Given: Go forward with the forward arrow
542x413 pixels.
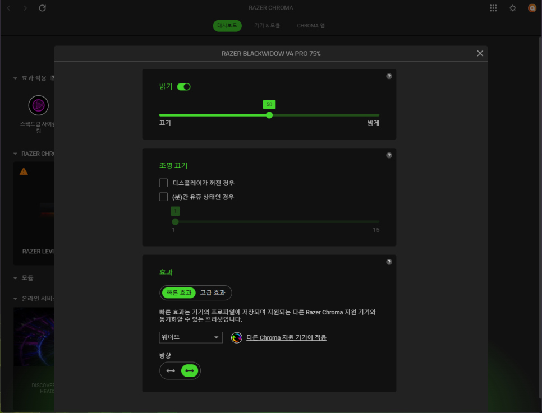Looking at the screenshot, I should click(x=25, y=8).
